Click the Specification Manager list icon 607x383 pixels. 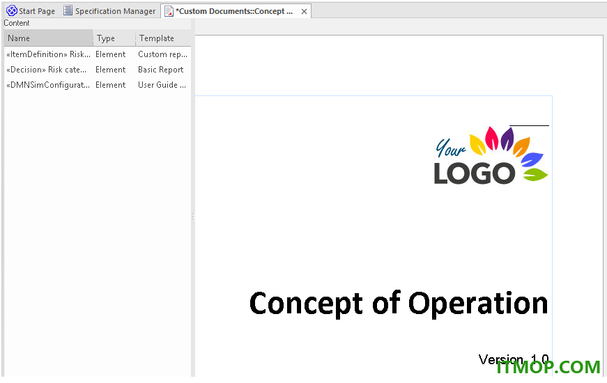pyautogui.click(x=68, y=11)
